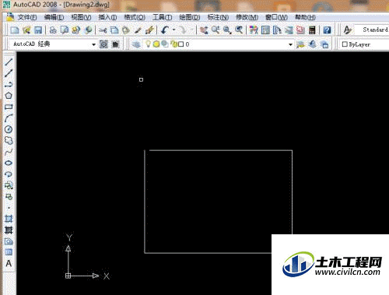Expand the AutoCAD 经典 workspace dropdown
The image size is (389, 295).
[93, 44]
